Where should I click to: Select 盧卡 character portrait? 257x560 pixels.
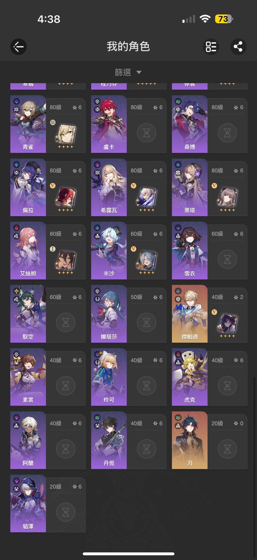109,124
